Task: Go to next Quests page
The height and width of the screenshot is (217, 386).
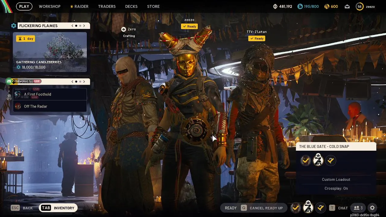Action: pyautogui.click(x=84, y=81)
